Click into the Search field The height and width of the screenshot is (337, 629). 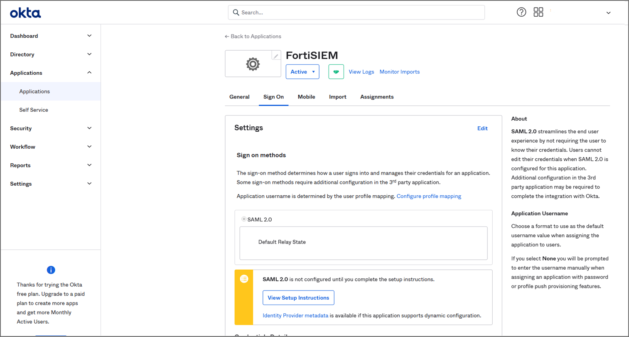coord(357,12)
